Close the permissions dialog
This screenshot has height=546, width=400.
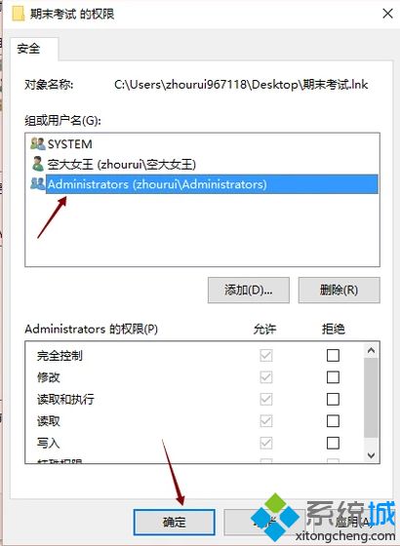tap(388, 14)
